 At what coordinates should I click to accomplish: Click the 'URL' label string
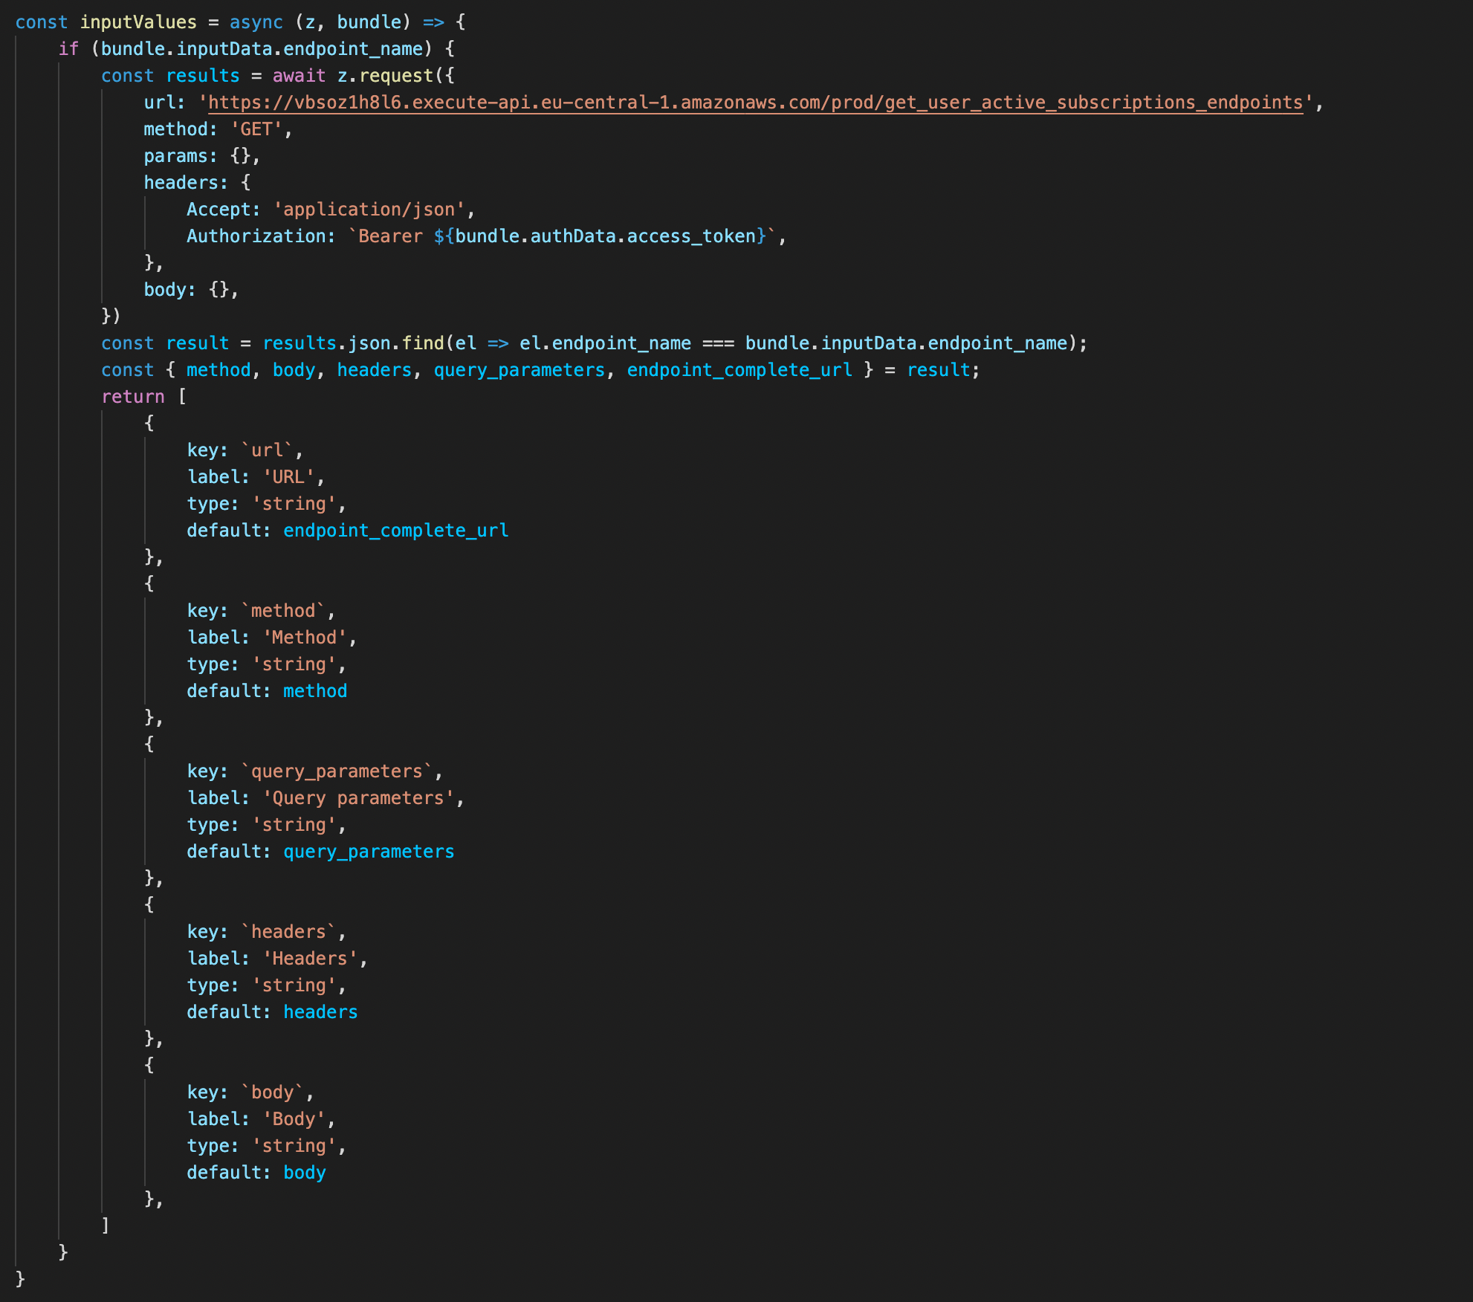[288, 477]
